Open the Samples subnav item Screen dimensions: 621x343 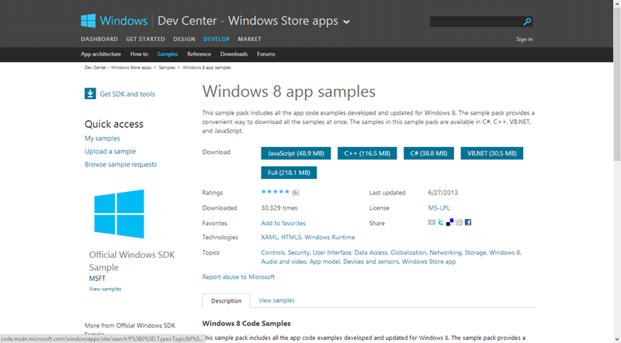point(168,54)
